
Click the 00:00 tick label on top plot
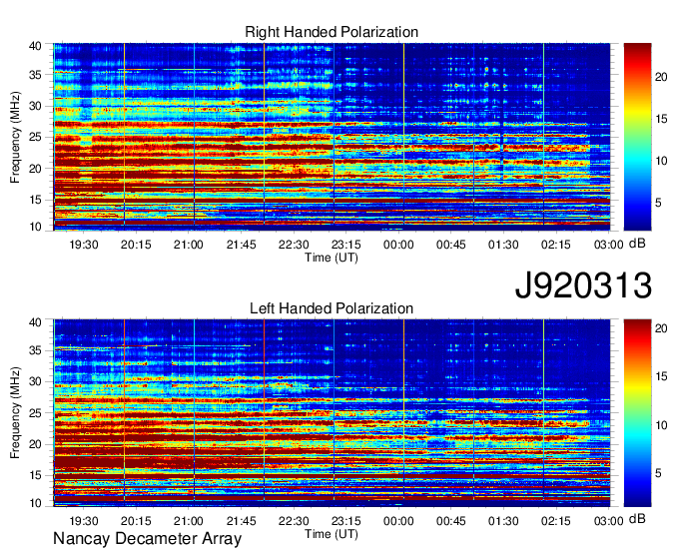pos(398,245)
